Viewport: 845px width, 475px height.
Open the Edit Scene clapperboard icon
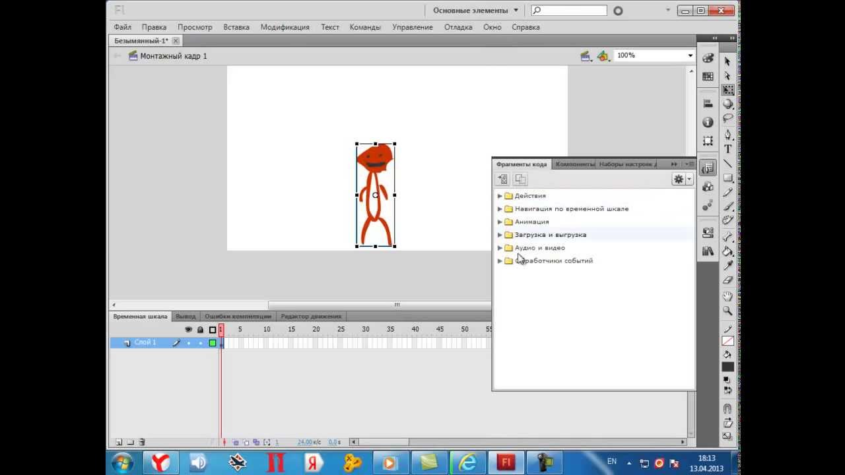(585, 56)
